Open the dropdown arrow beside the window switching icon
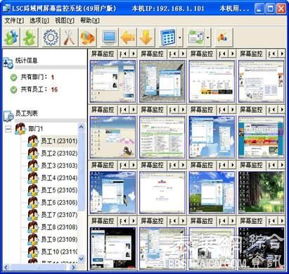 tap(208, 37)
